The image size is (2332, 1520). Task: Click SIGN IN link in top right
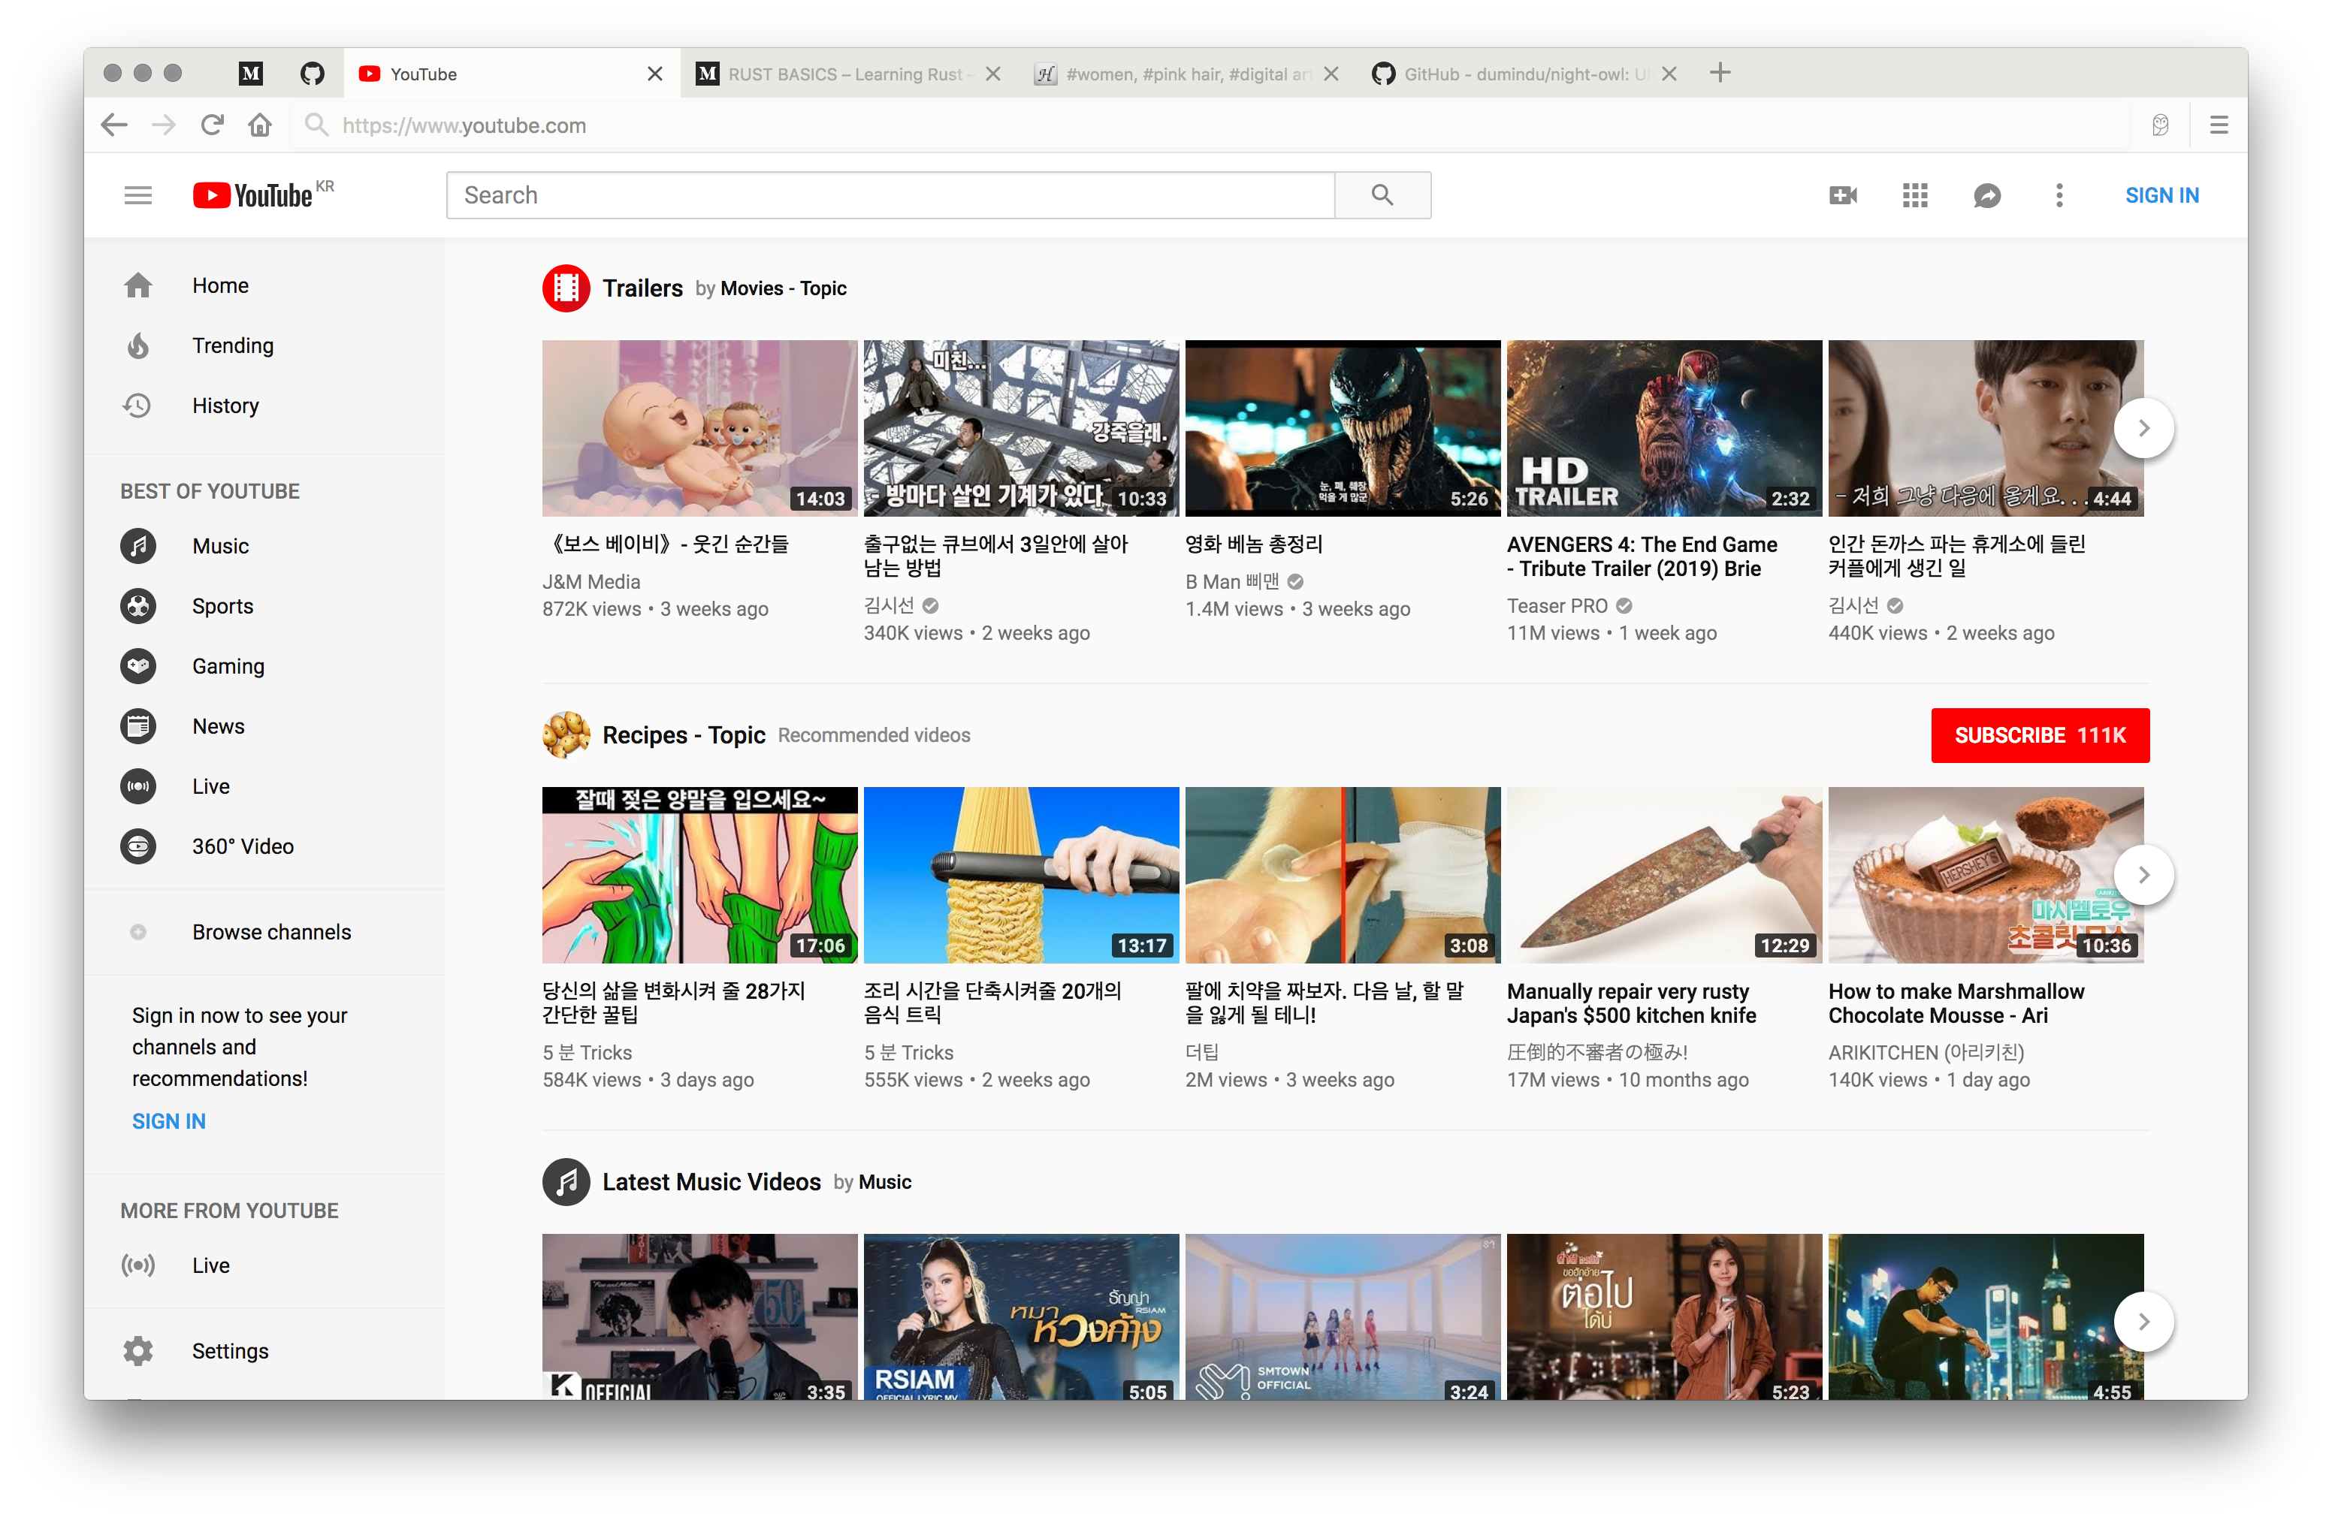pos(2161,195)
